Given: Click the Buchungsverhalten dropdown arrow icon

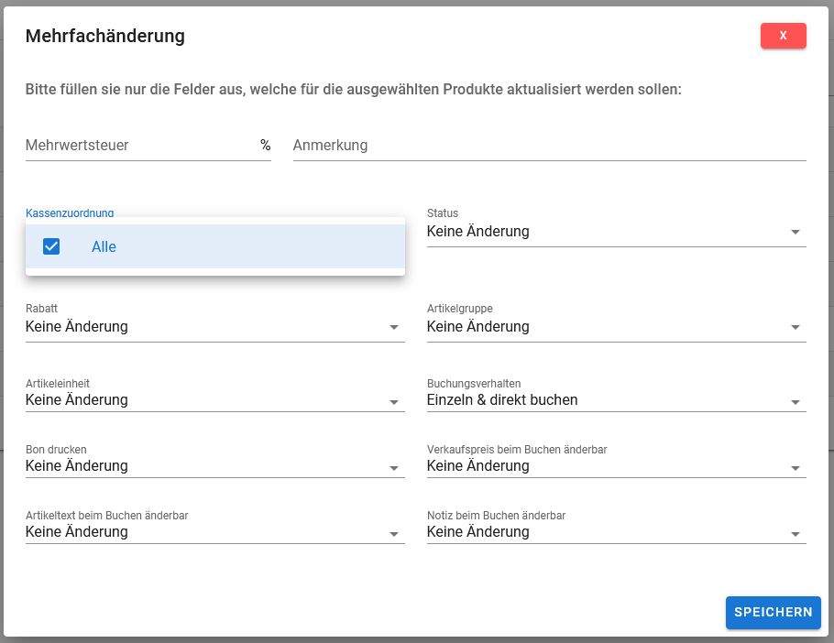Looking at the screenshot, I should click(795, 401).
